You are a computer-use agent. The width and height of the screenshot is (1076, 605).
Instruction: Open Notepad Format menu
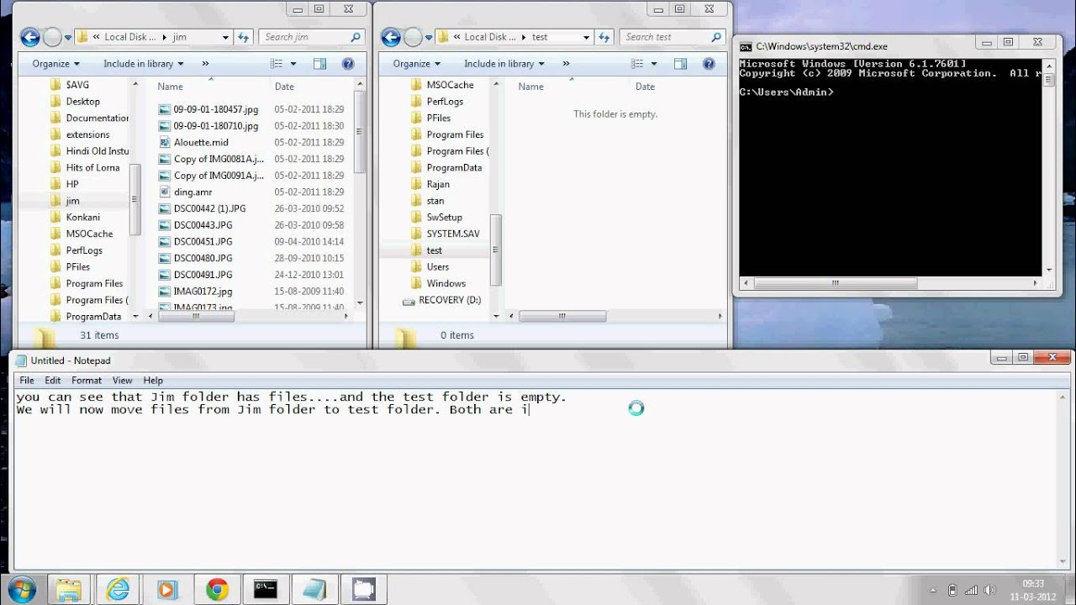[x=87, y=381]
